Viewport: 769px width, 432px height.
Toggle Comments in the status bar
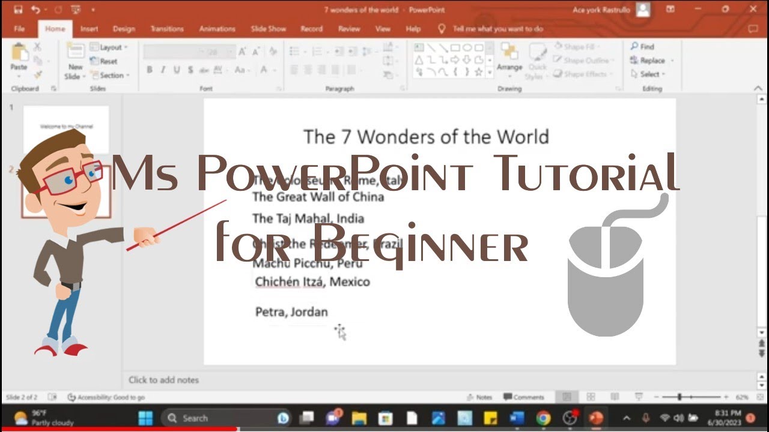524,397
